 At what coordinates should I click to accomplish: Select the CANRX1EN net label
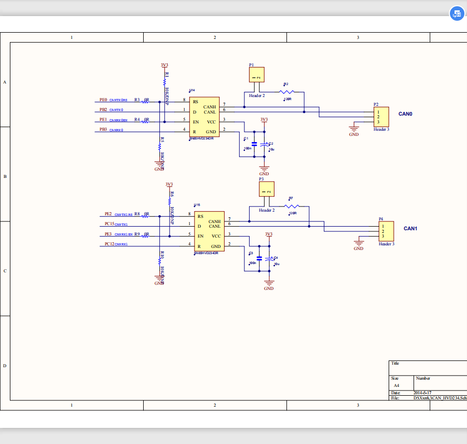123,234
